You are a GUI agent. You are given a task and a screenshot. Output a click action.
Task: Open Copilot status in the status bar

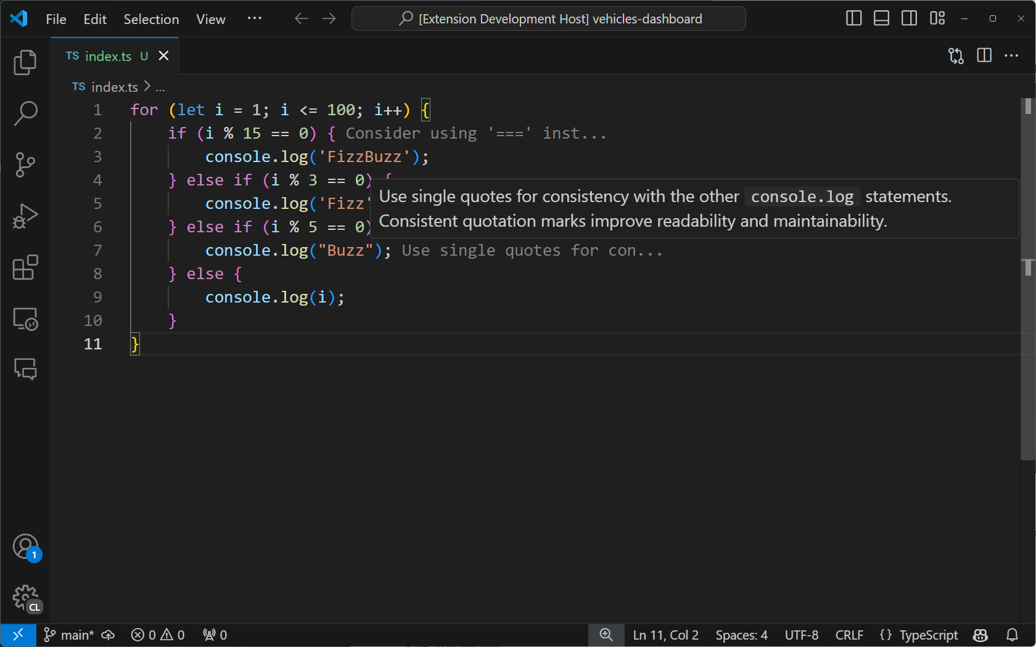(x=979, y=635)
